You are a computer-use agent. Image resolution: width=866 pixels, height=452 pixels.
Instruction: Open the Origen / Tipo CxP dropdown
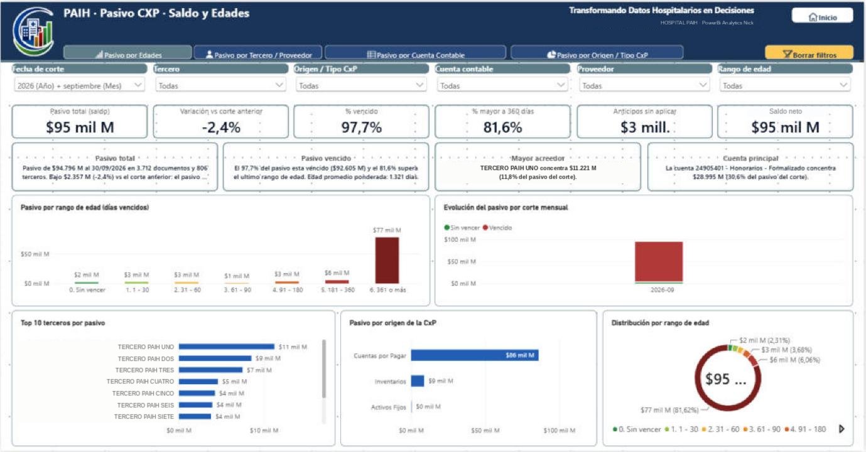click(361, 85)
